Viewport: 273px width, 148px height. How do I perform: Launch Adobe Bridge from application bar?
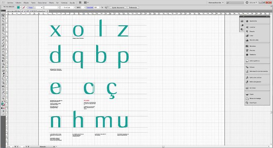point(80,2)
